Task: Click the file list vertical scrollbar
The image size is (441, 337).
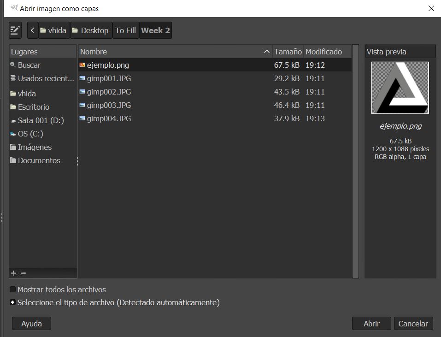Action: pos(355,161)
